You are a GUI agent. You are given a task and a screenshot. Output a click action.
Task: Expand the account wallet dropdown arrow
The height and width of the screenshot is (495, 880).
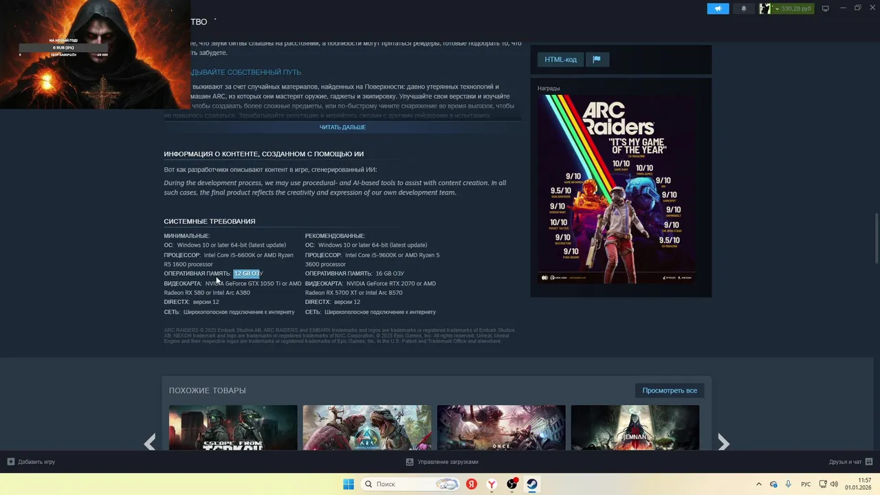click(x=777, y=9)
